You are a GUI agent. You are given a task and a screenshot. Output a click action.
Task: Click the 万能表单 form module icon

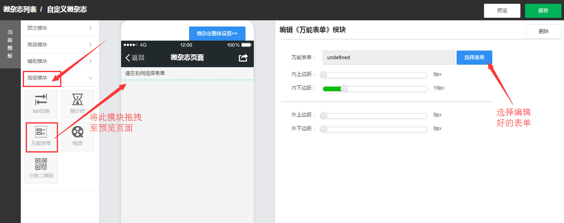[x=41, y=136]
